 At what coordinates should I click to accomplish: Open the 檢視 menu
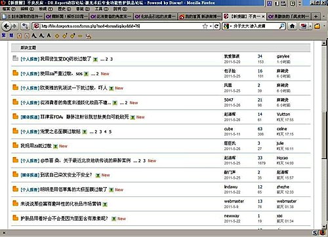point(46,9)
